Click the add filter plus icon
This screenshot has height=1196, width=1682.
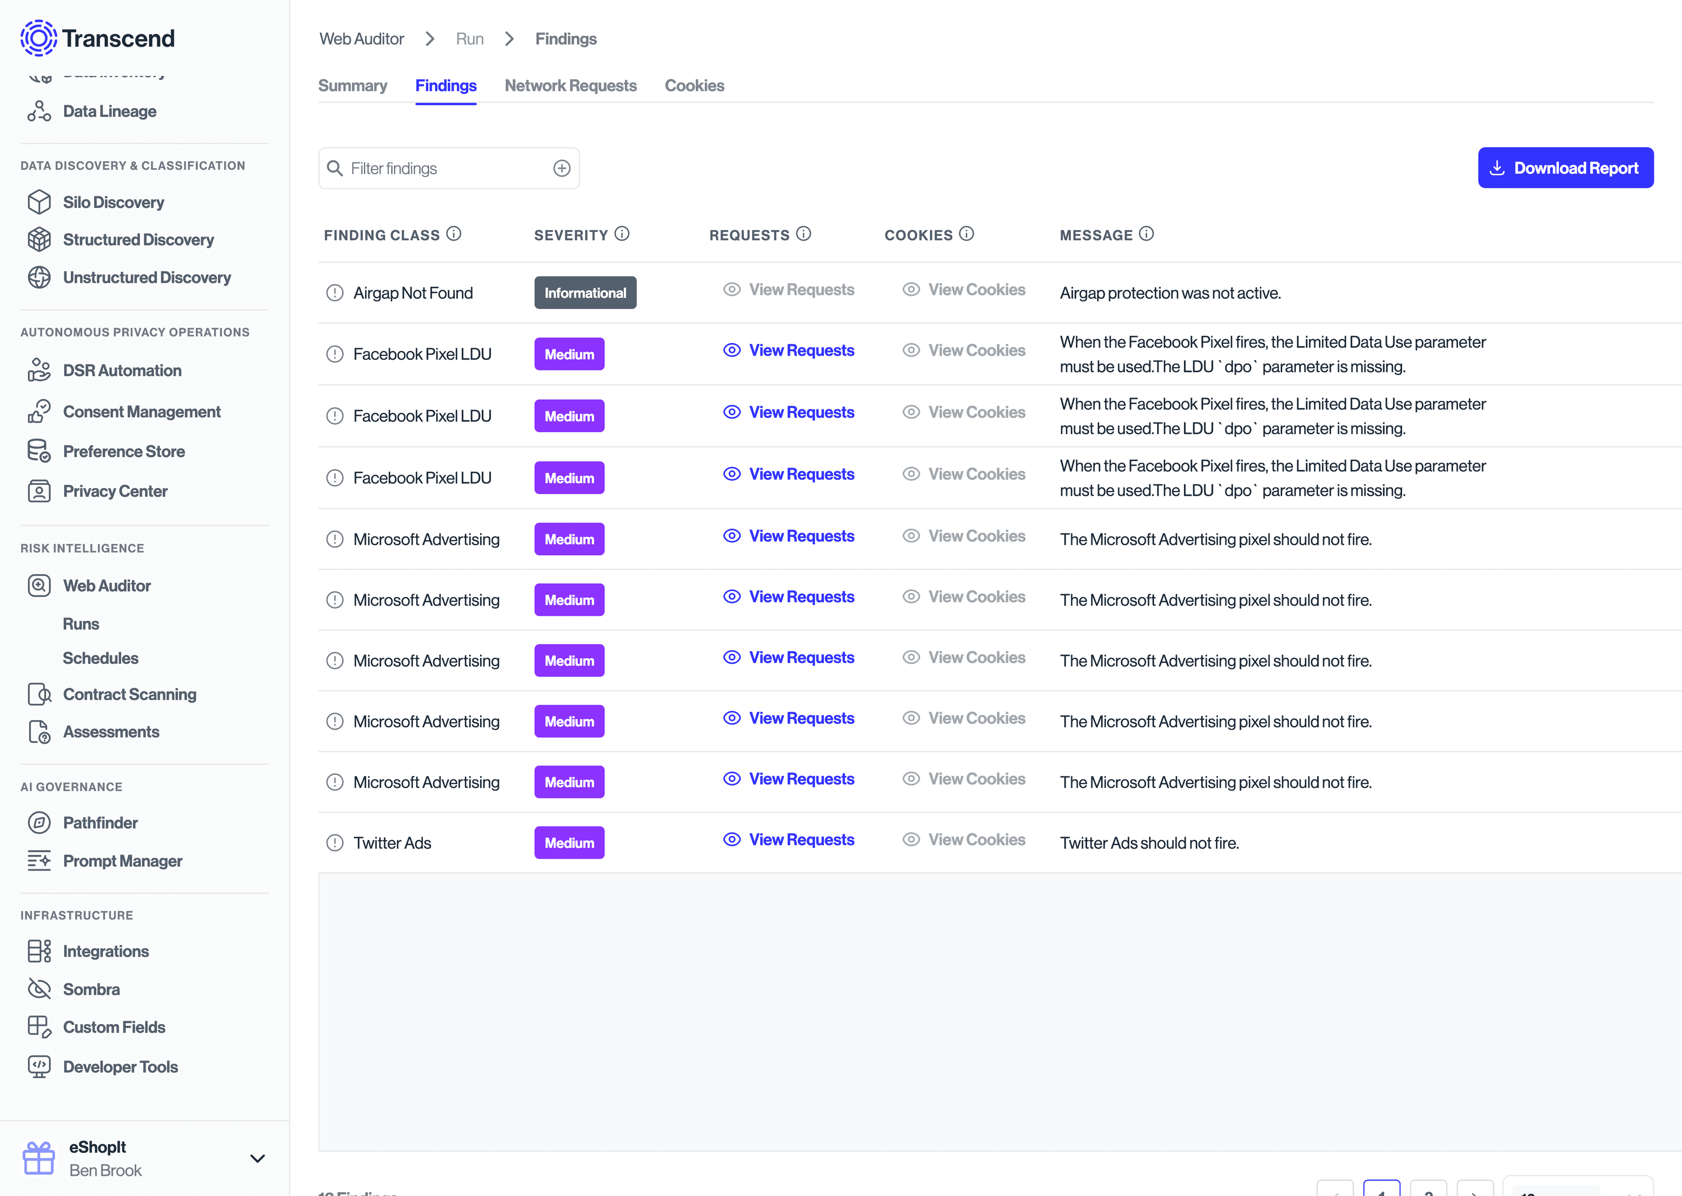(562, 169)
